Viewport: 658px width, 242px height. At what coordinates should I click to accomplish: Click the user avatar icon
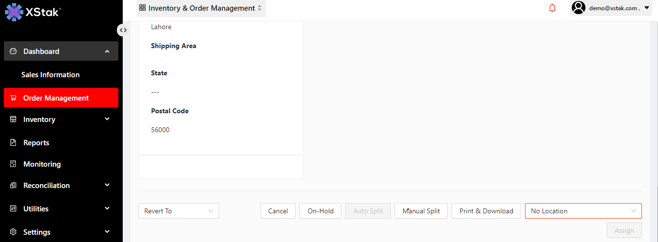(x=578, y=8)
